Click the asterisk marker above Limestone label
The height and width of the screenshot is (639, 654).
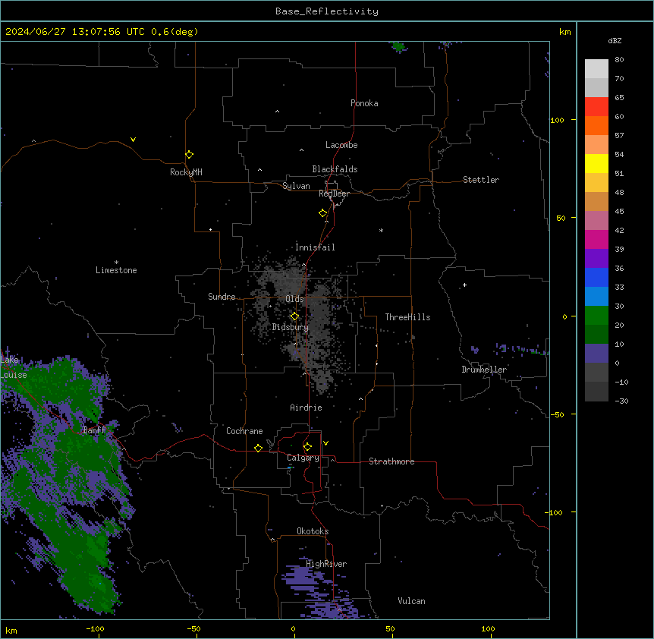pyautogui.click(x=116, y=263)
